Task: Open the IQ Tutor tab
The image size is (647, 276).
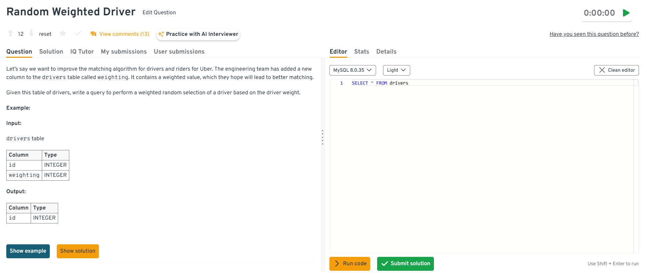Action: (82, 52)
